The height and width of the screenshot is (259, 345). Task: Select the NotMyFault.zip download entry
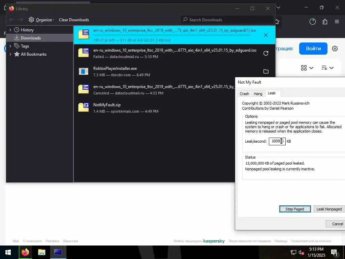pos(154,108)
